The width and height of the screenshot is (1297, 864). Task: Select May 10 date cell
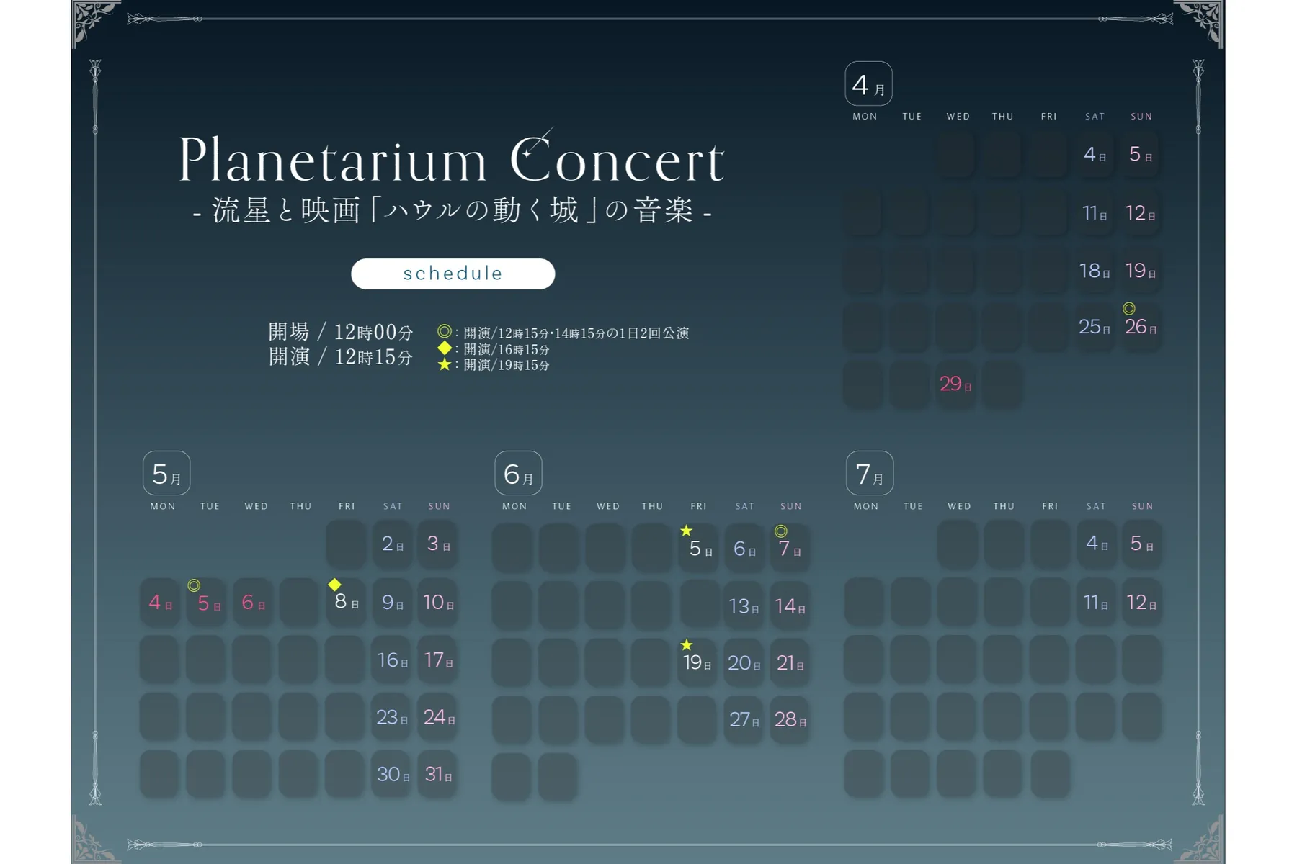438,602
